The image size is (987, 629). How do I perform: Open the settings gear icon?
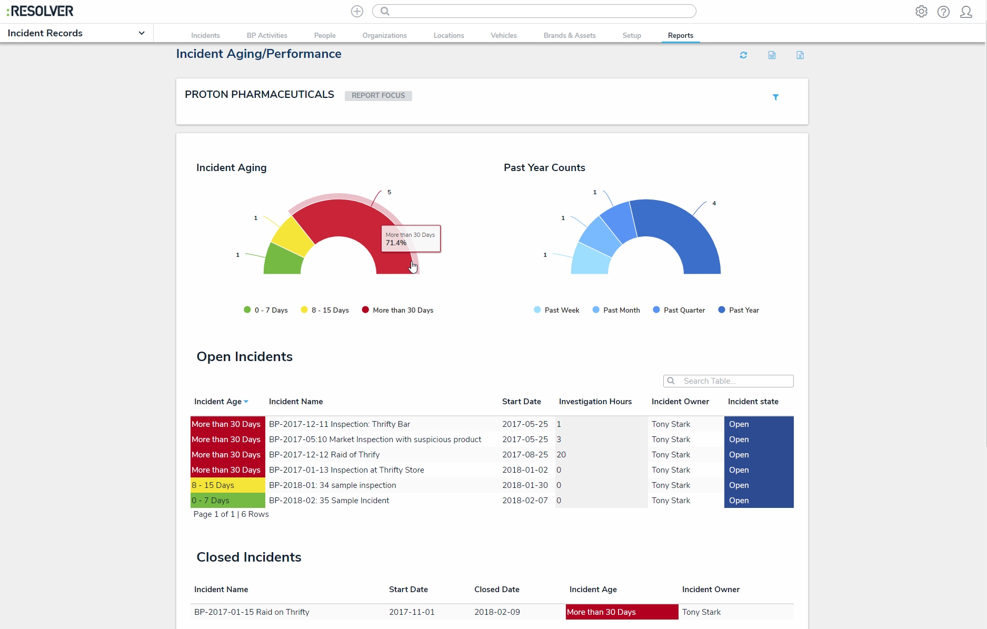pyautogui.click(x=921, y=12)
